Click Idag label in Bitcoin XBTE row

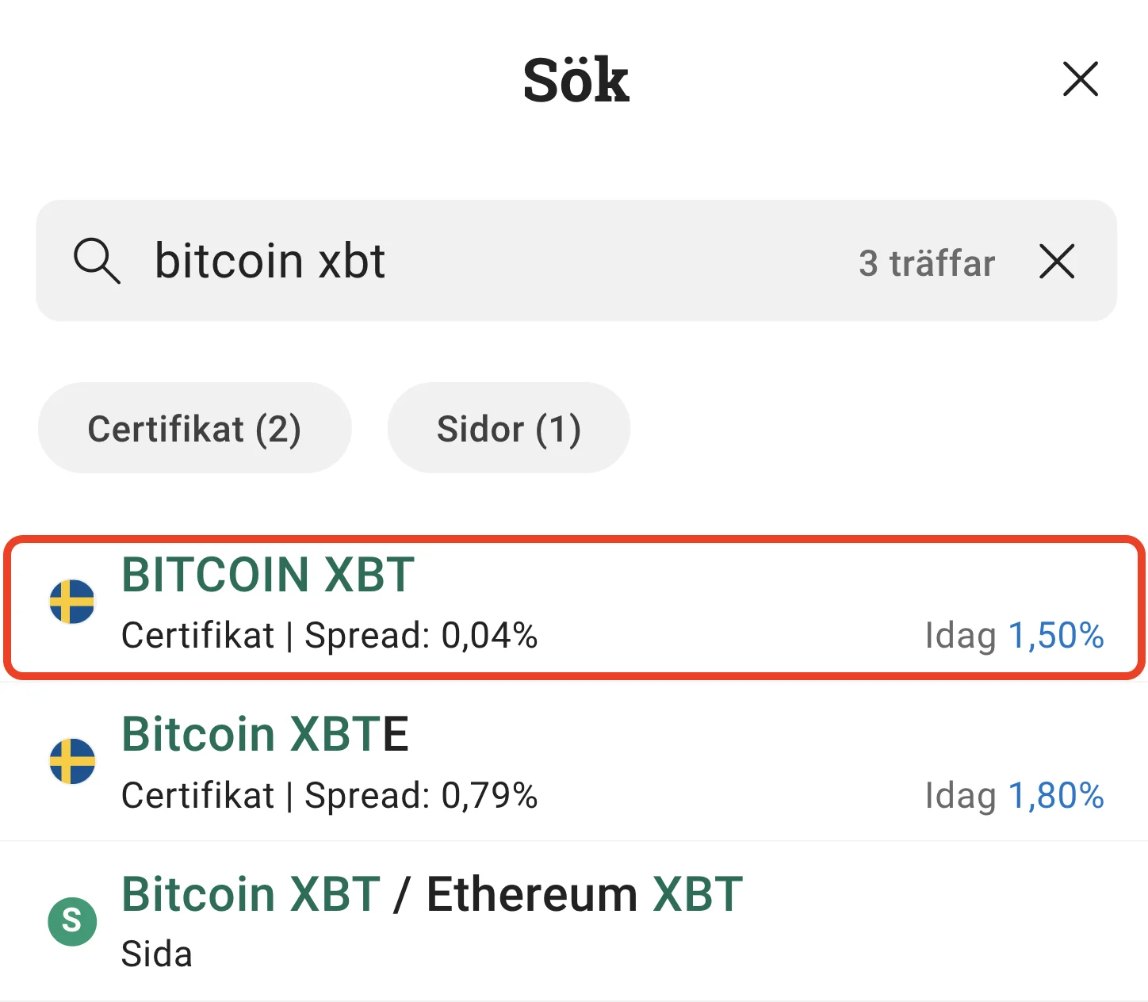click(x=960, y=796)
